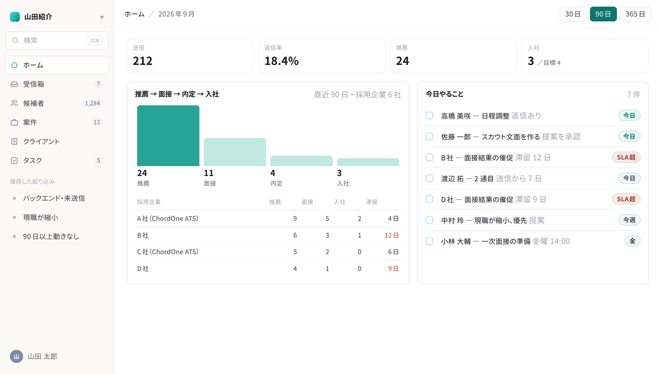Viewport: 661px width, 374px height.
Task: Open 案件 in the sidebar
Action: click(57, 122)
